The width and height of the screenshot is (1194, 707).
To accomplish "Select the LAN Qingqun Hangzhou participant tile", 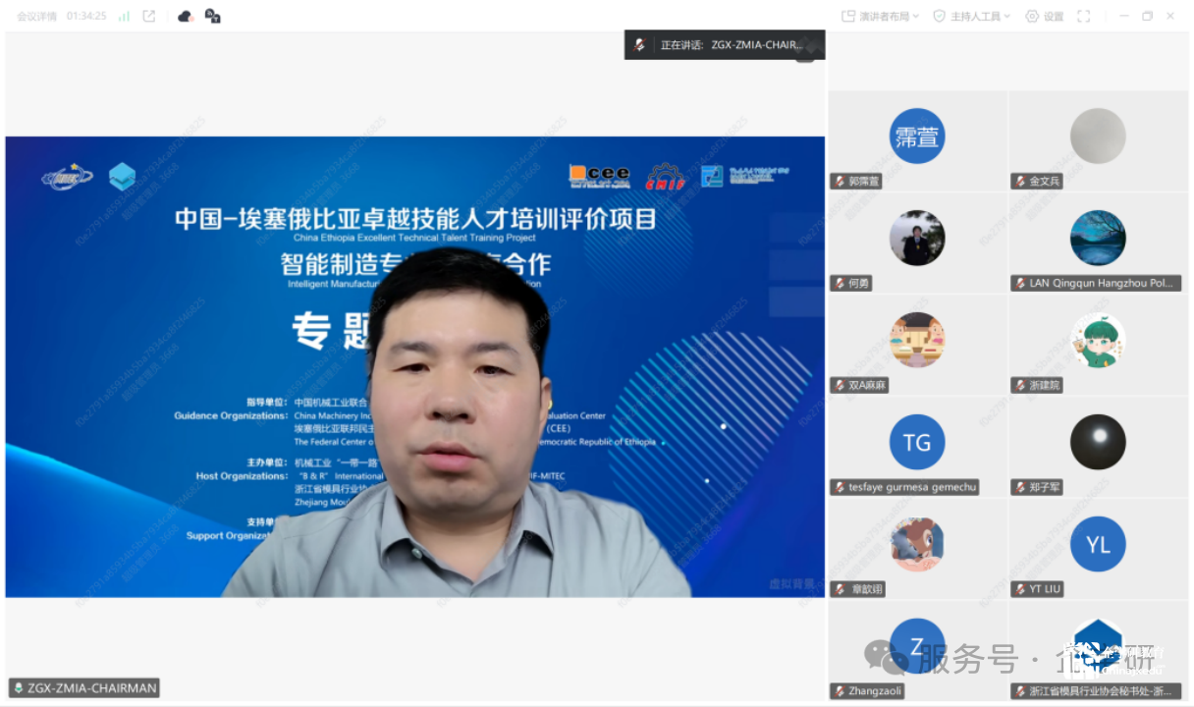I will click(x=1098, y=239).
